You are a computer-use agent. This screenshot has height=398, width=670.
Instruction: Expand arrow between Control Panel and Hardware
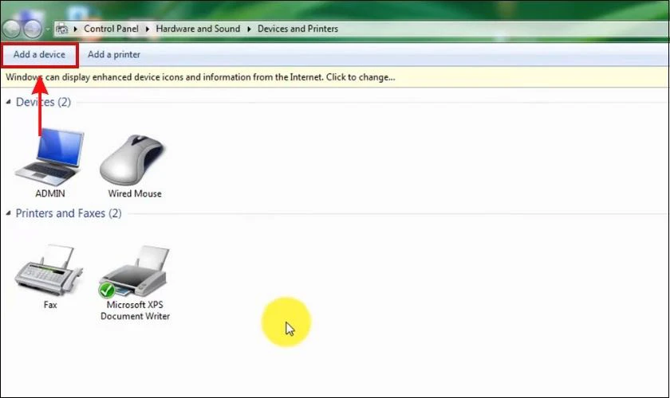(148, 29)
